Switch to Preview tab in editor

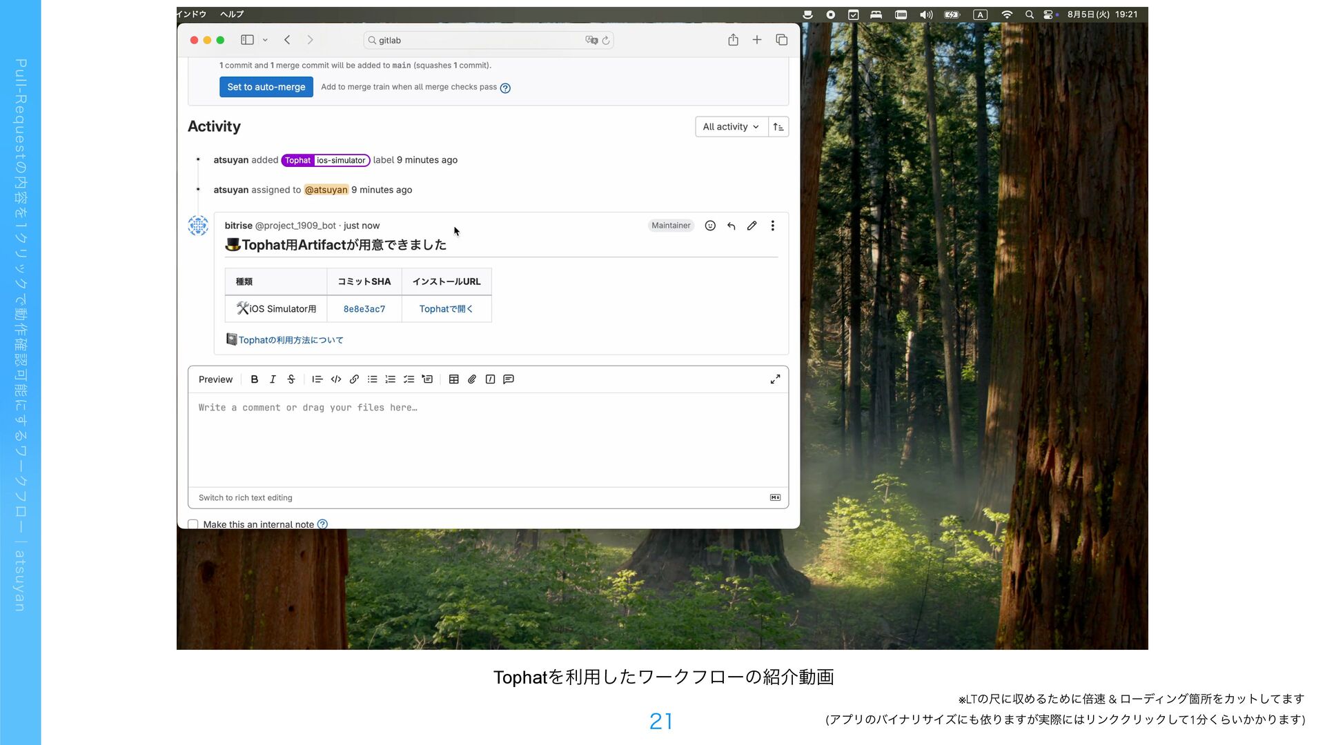pyautogui.click(x=215, y=379)
